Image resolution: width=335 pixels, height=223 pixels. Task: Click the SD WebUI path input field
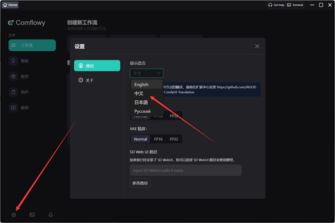[185, 170]
